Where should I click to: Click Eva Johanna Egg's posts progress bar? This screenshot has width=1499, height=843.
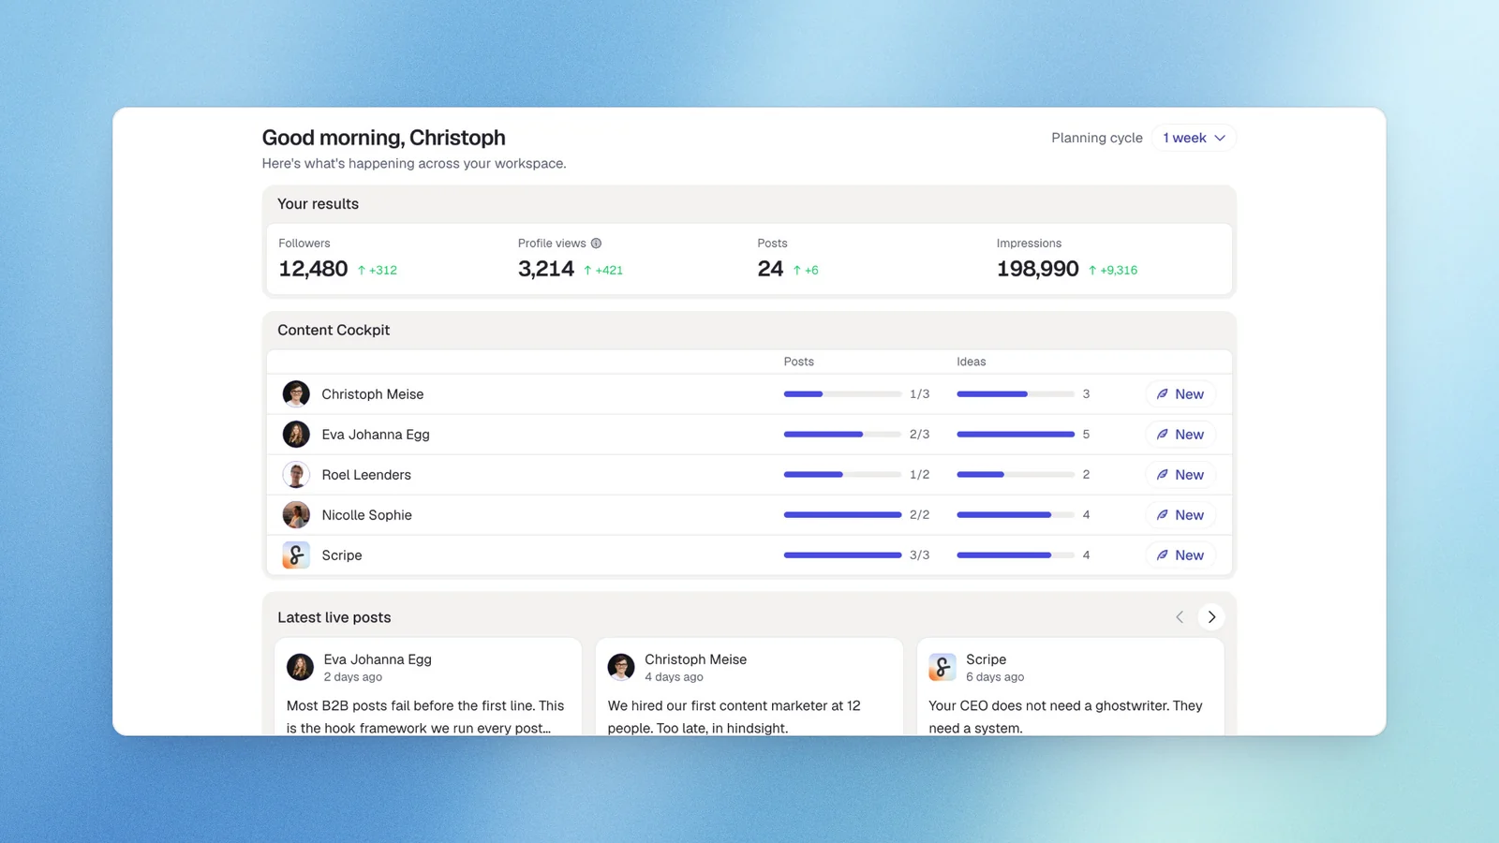click(x=842, y=435)
